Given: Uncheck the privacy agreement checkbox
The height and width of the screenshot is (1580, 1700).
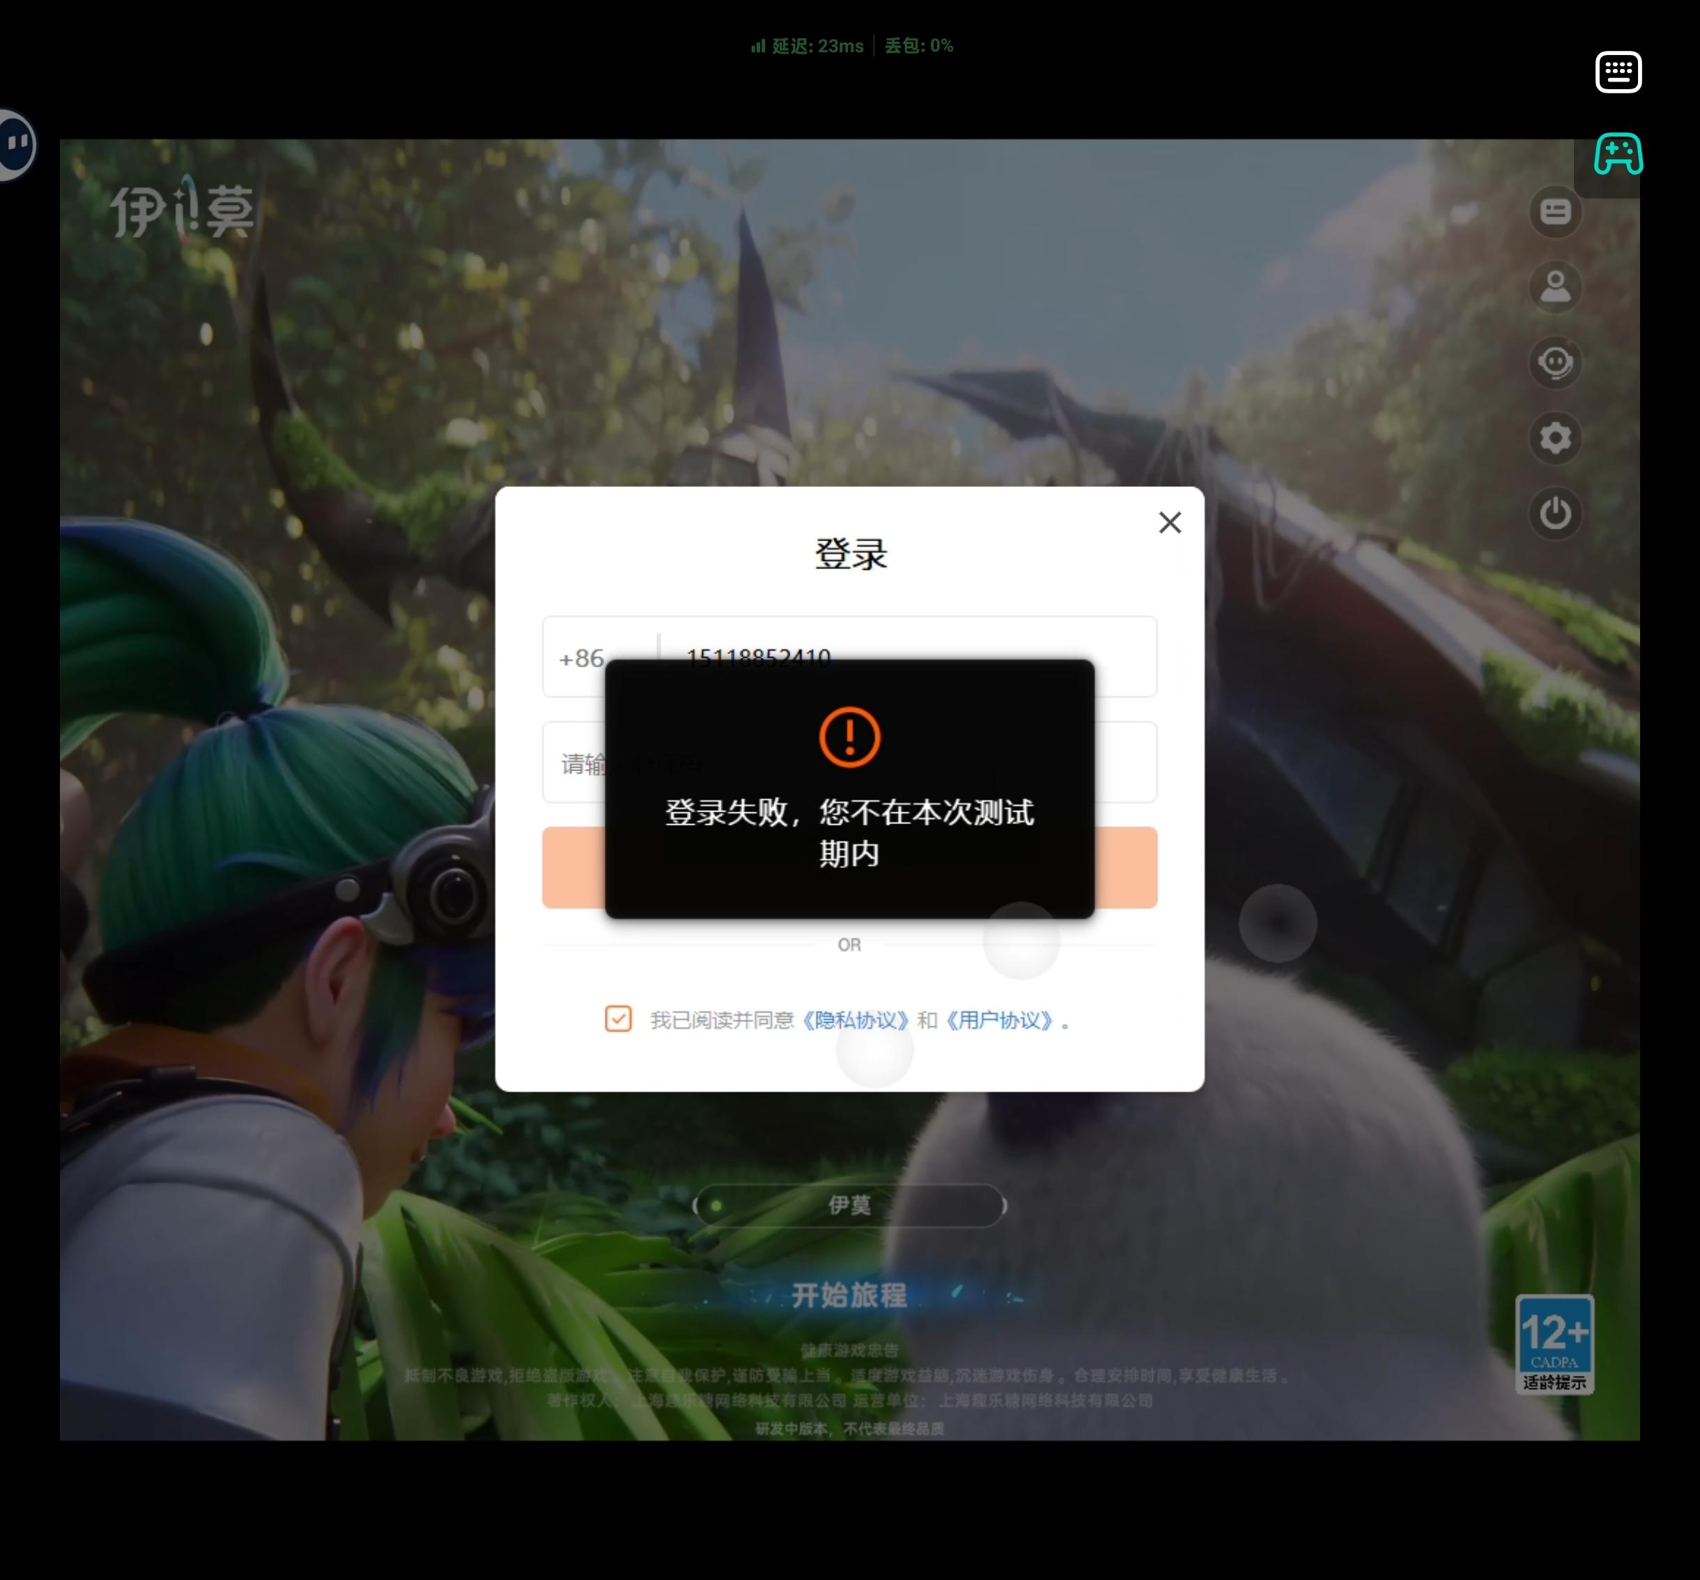Looking at the screenshot, I should coord(617,1019).
